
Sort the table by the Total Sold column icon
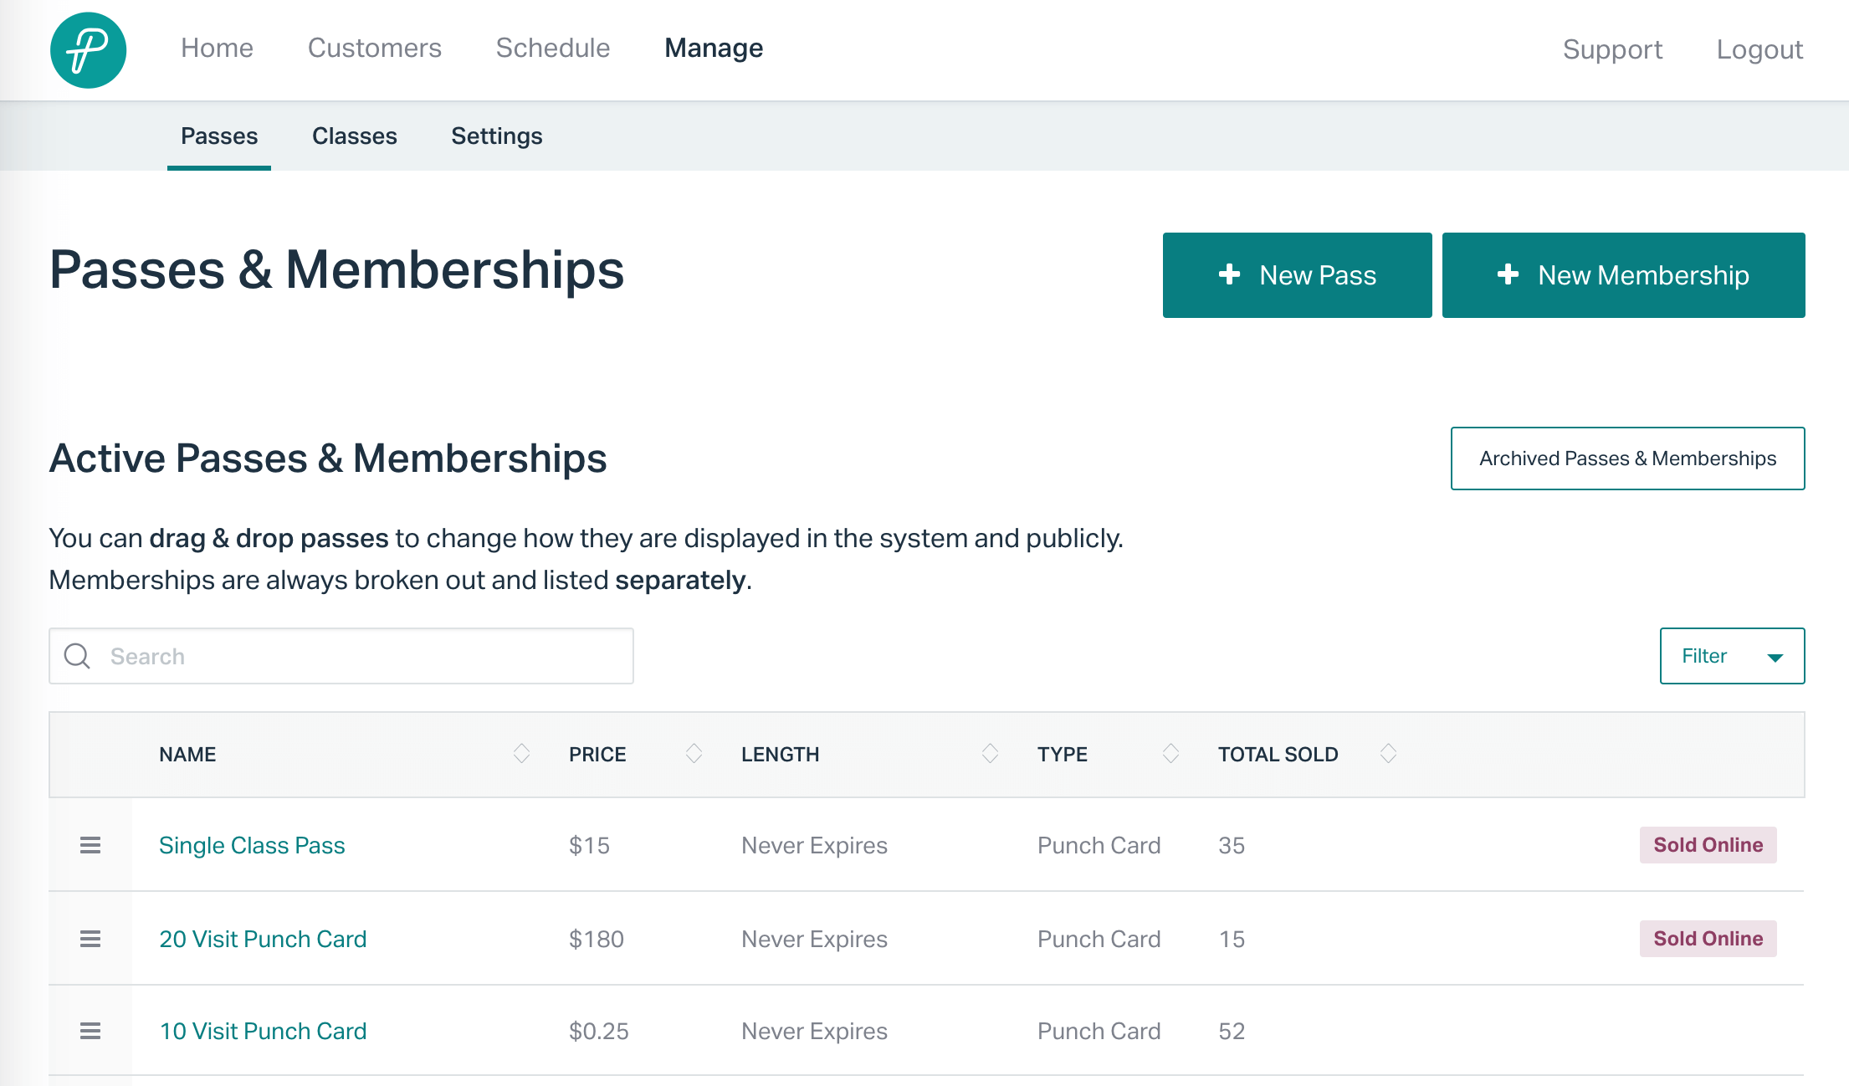coord(1388,754)
